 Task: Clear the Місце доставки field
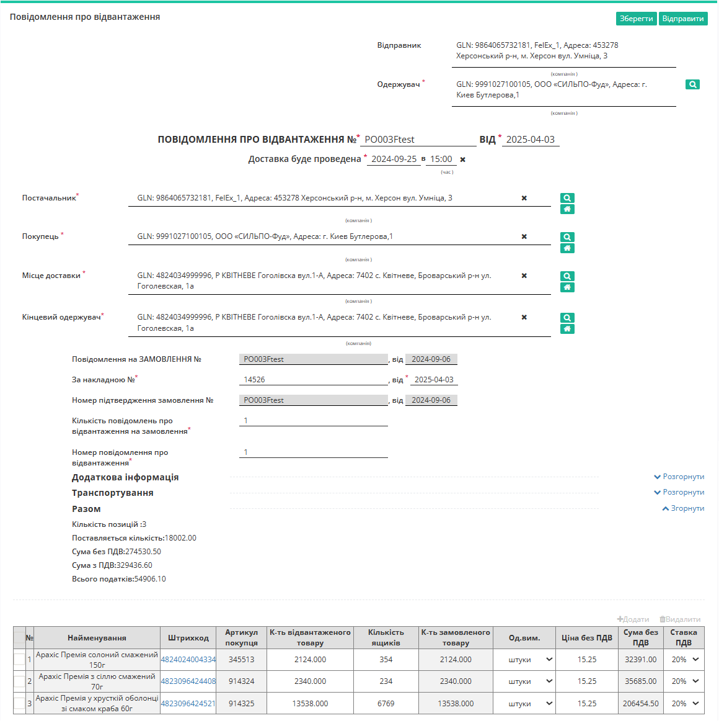coord(524,276)
